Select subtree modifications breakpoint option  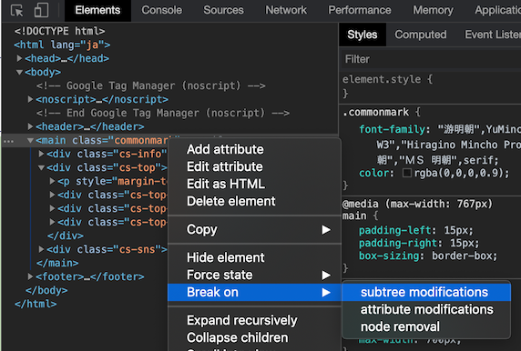click(426, 292)
